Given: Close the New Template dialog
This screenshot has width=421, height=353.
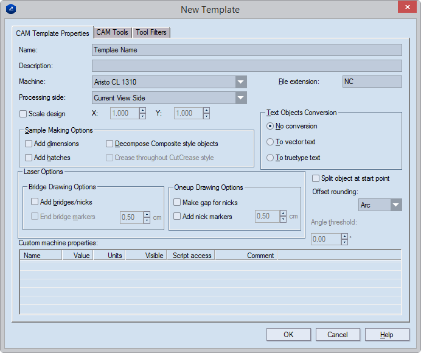Looking at the screenshot, I should pyautogui.click(x=406, y=7).
